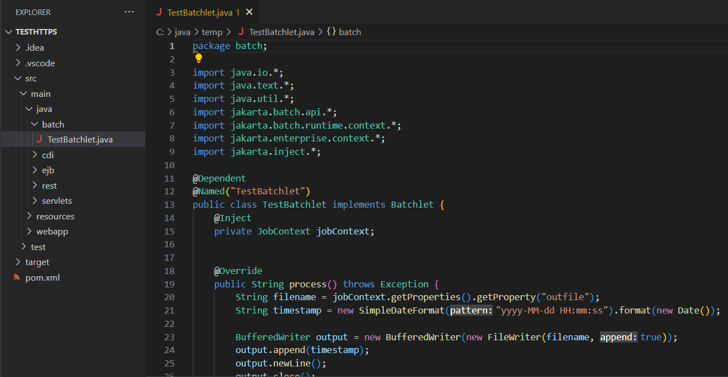The height and width of the screenshot is (377, 728).
Task: Click the Java icon in the breadcrumb bar
Action: (241, 32)
